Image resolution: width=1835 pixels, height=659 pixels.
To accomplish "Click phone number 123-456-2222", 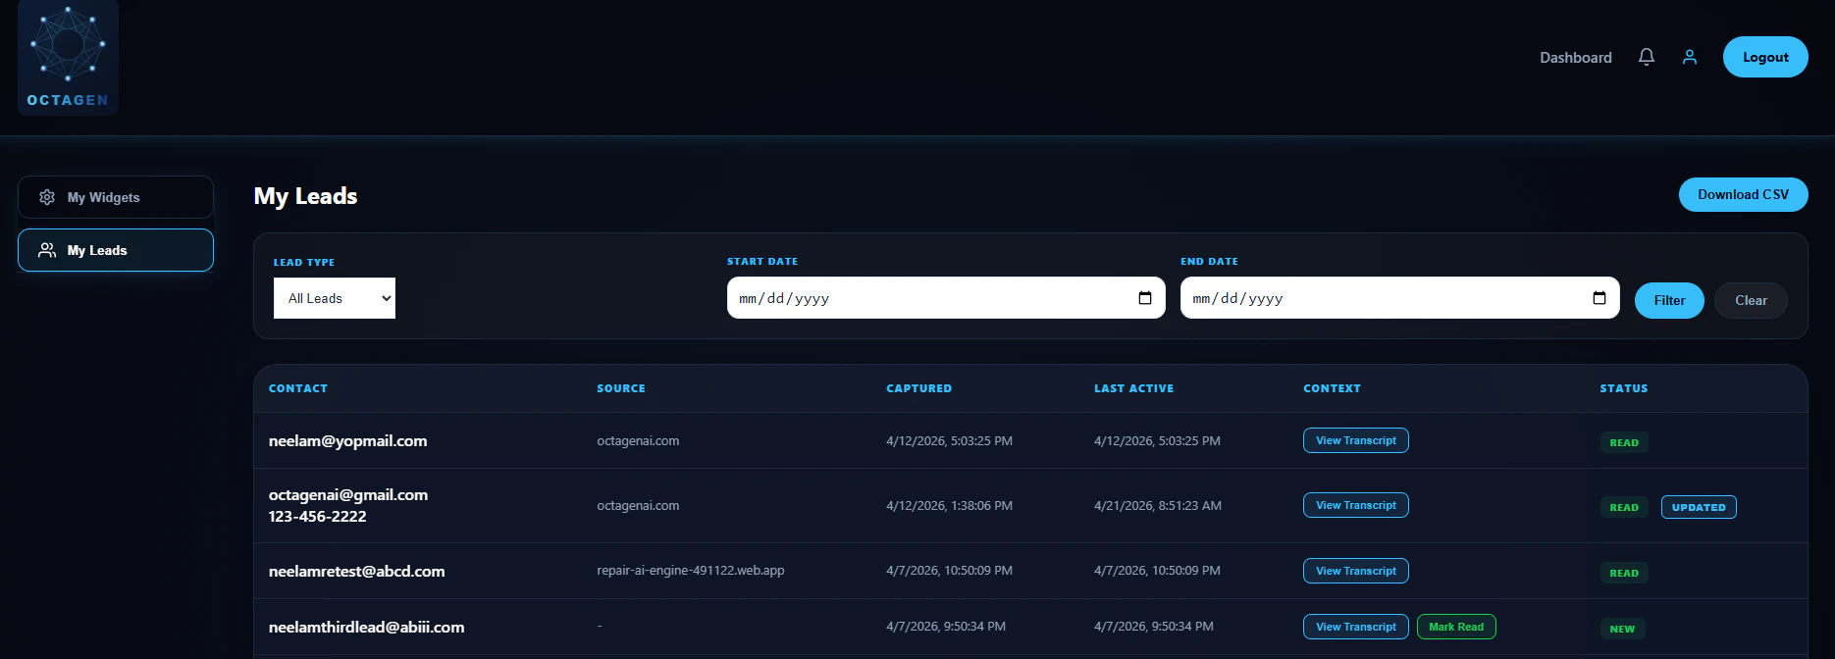I will pos(317,517).
